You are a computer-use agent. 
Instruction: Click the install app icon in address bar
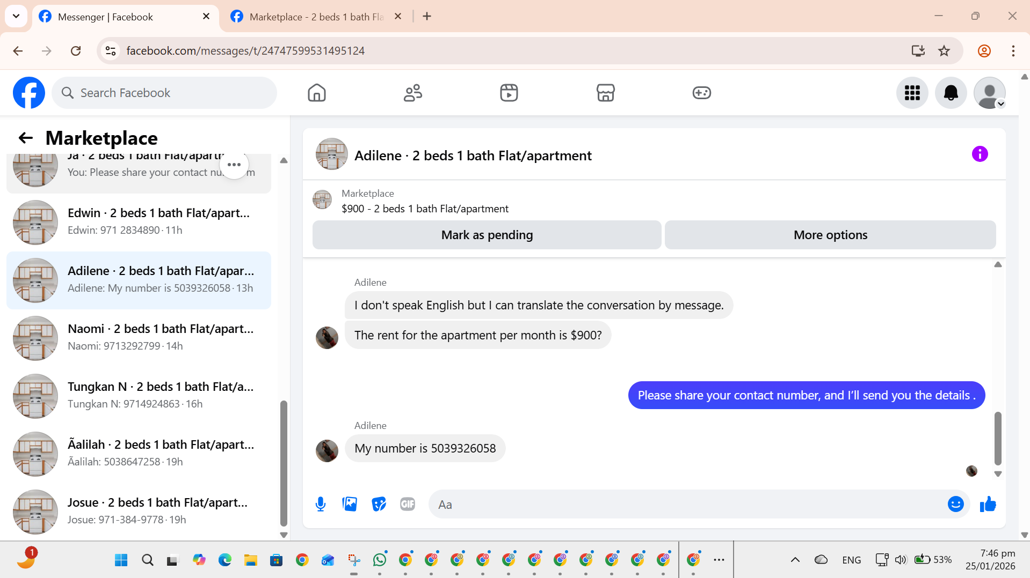tap(918, 51)
